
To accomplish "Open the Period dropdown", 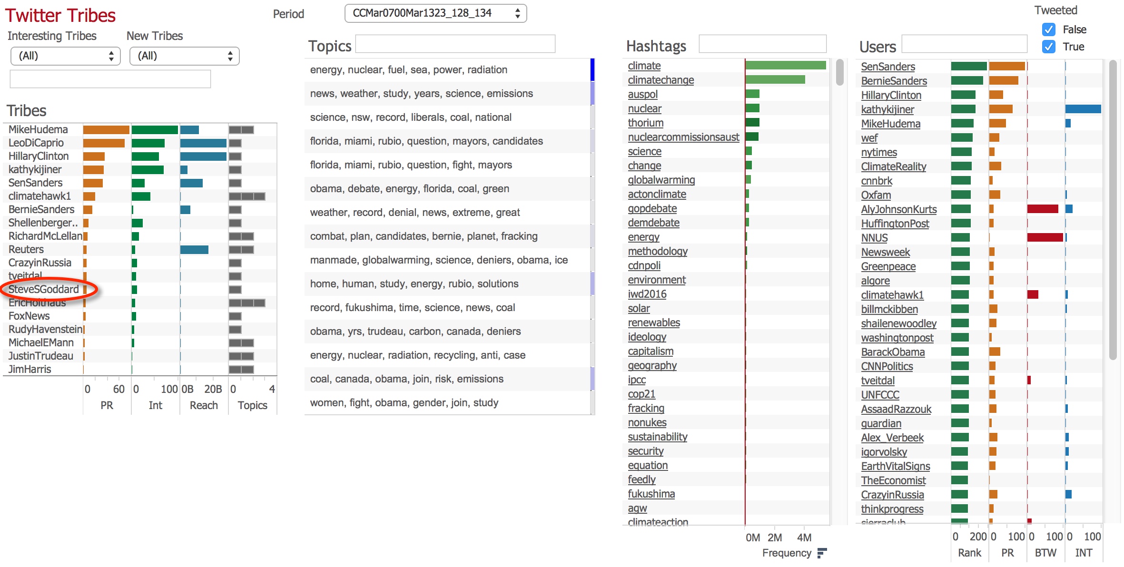I will click(x=435, y=13).
